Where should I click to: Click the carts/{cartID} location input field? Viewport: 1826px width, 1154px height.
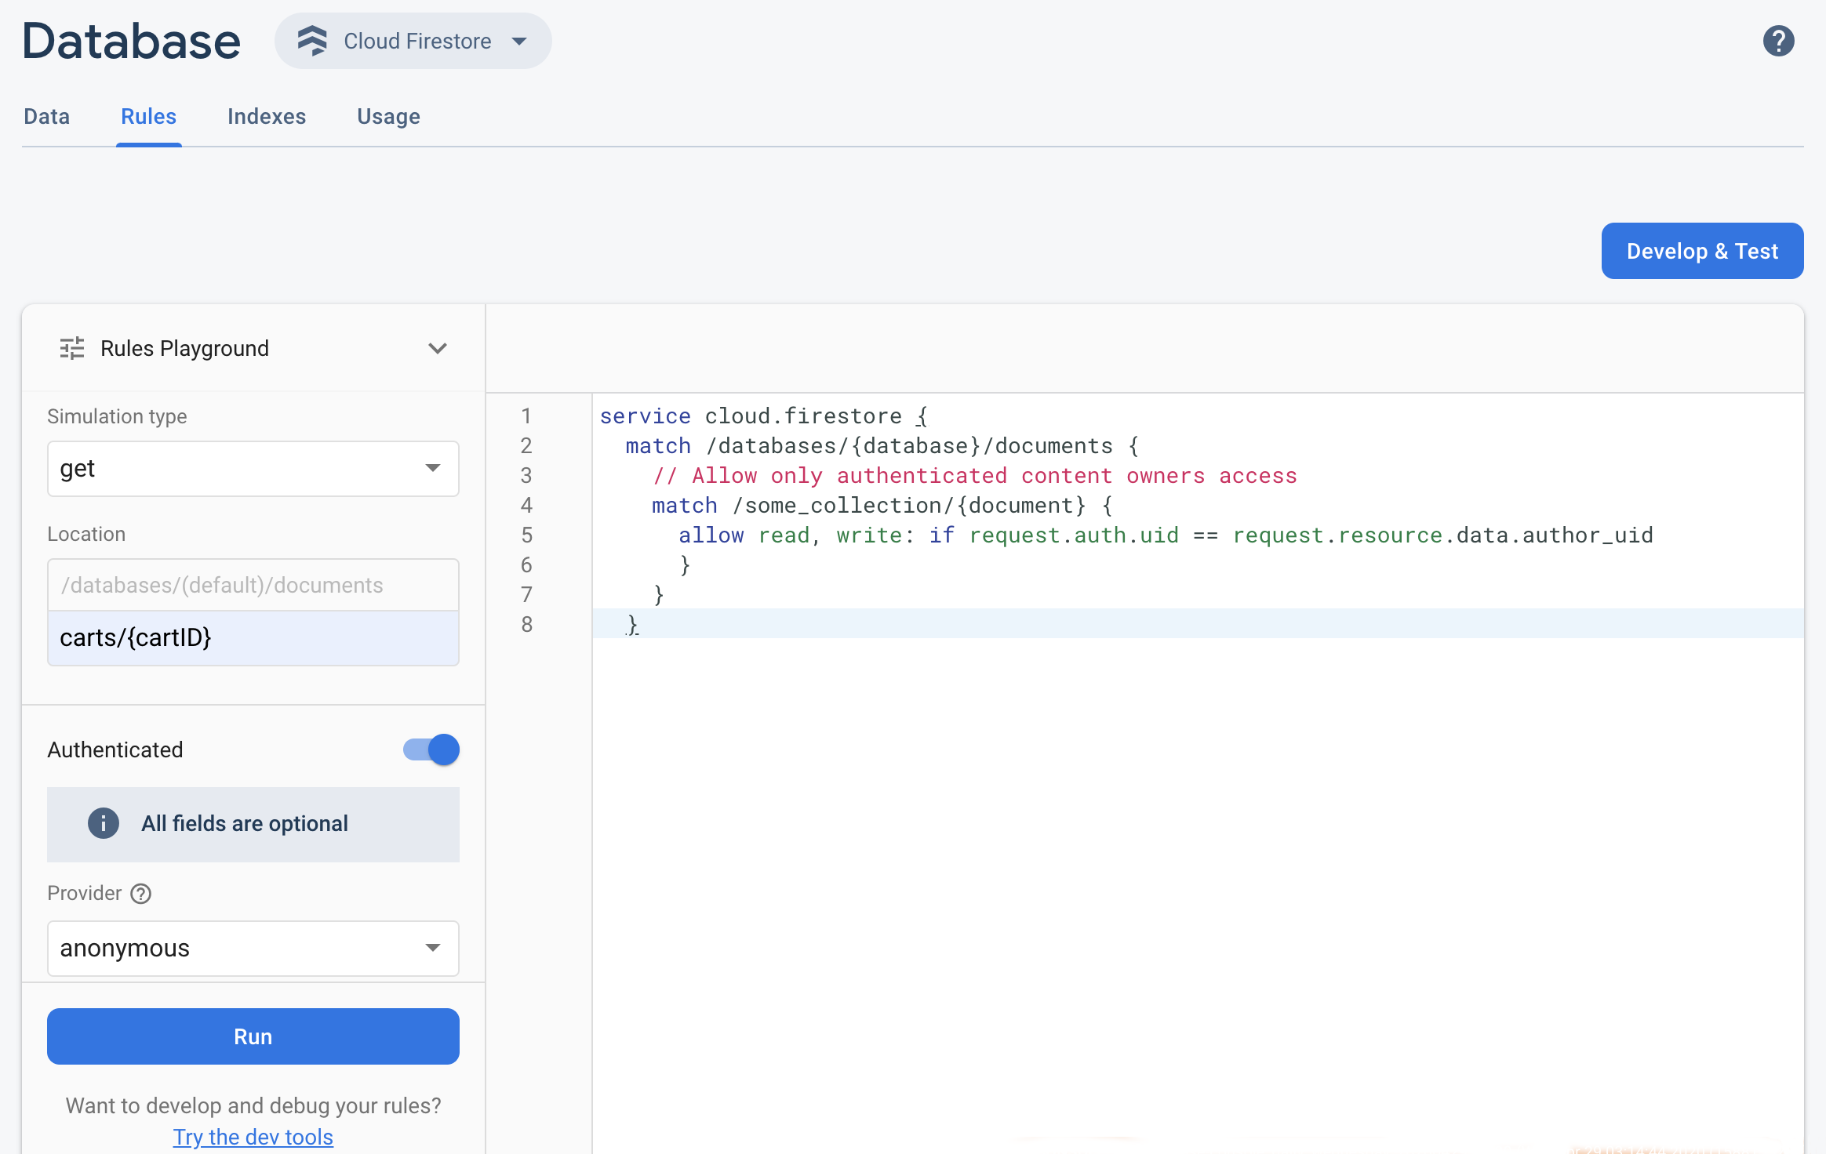(253, 638)
